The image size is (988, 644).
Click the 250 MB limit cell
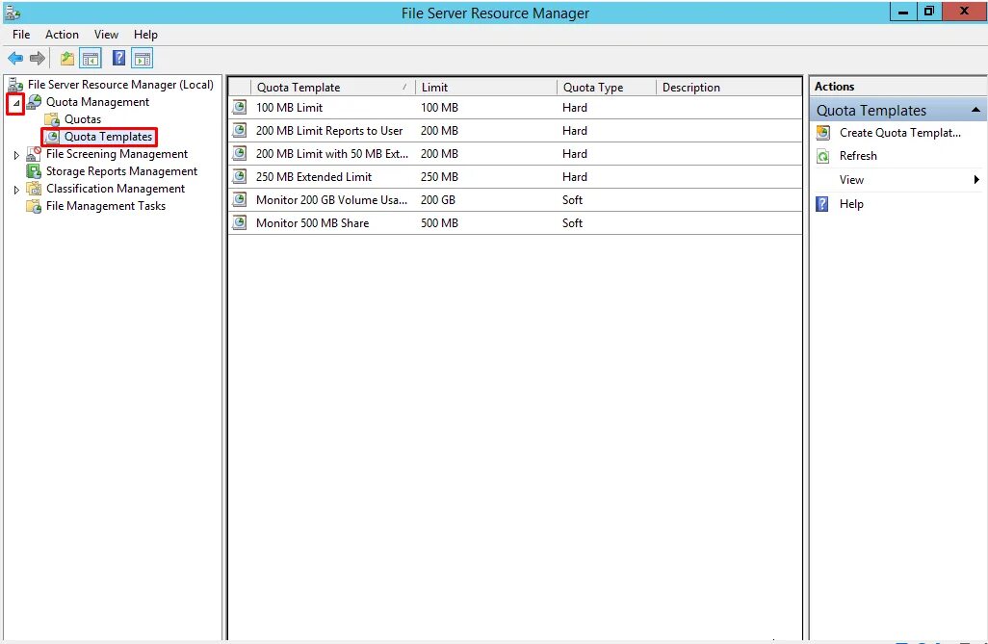click(439, 176)
